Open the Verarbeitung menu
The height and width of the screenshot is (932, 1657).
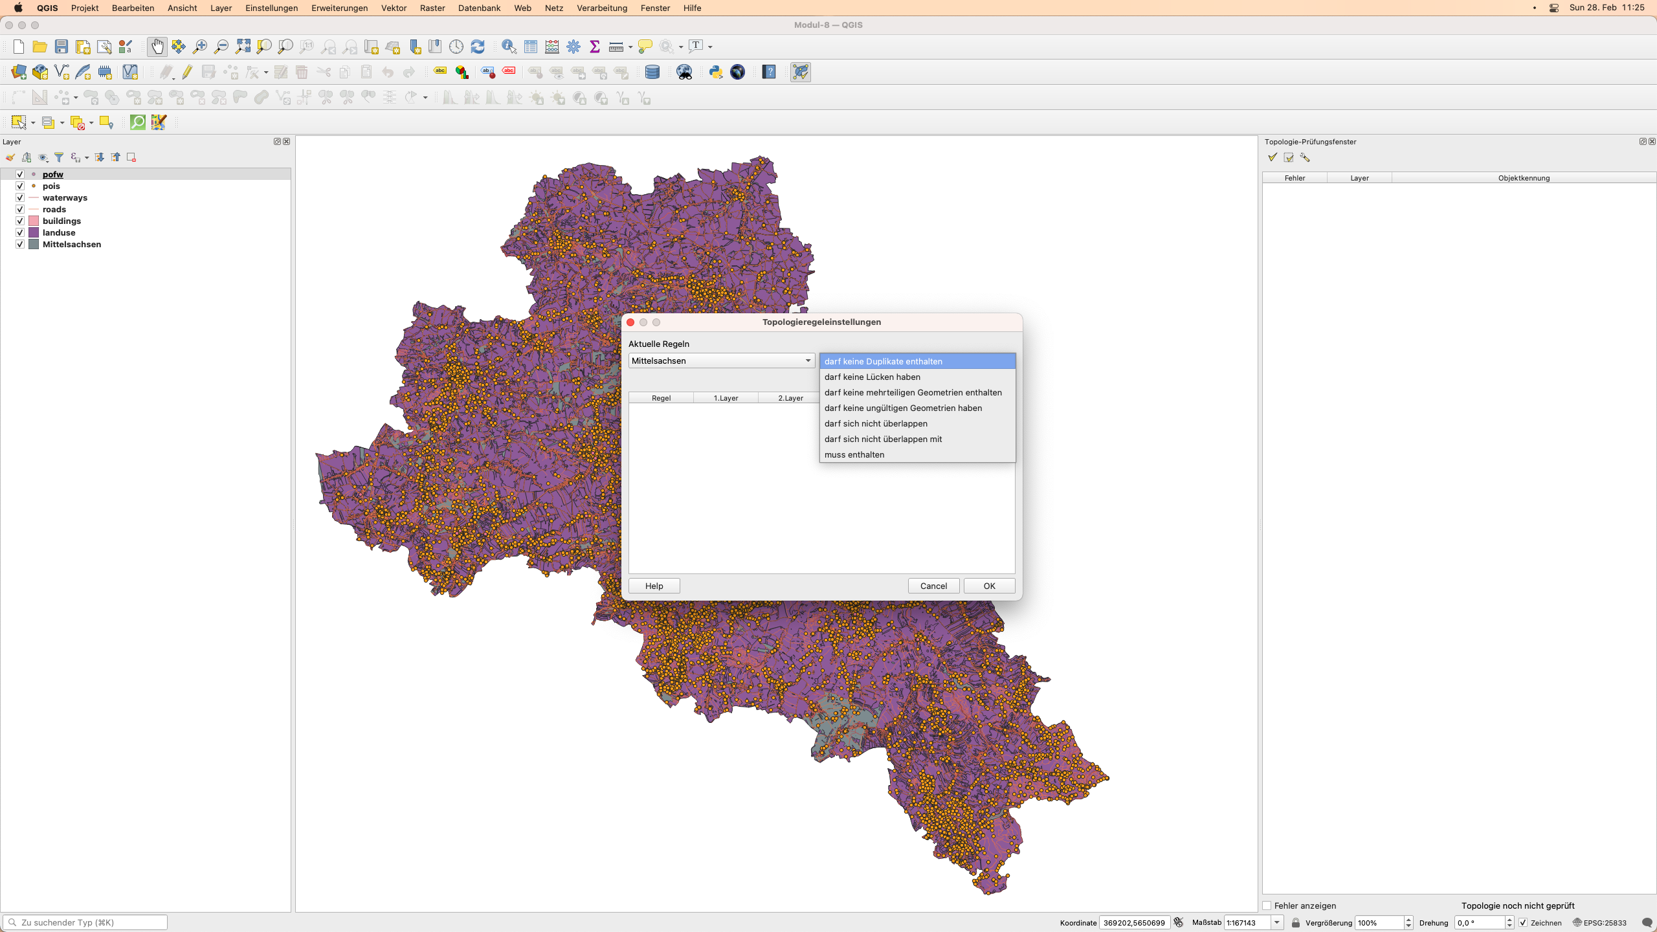(602, 8)
